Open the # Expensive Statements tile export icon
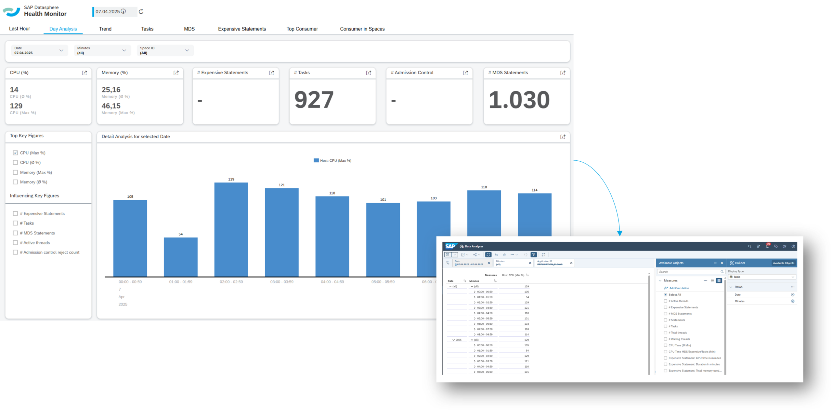The width and height of the screenshot is (832, 411). pyautogui.click(x=271, y=73)
